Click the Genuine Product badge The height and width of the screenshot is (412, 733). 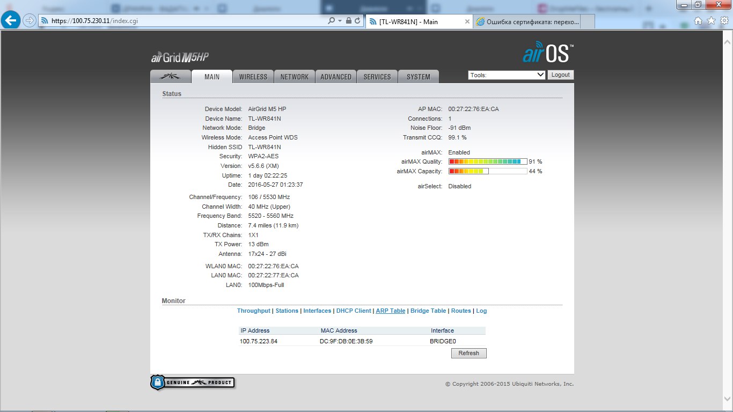192,382
